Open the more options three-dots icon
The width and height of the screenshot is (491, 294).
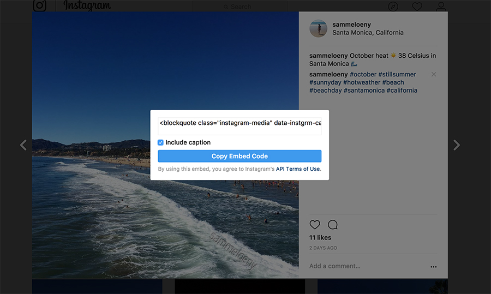coord(433,267)
